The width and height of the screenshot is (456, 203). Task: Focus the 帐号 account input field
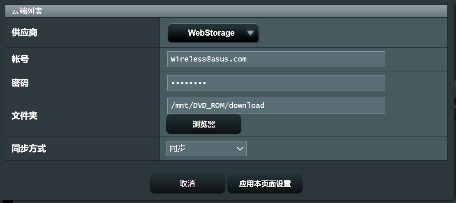[x=276, y=59]
